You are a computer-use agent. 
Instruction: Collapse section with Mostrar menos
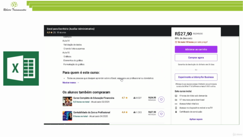(71, 83)
